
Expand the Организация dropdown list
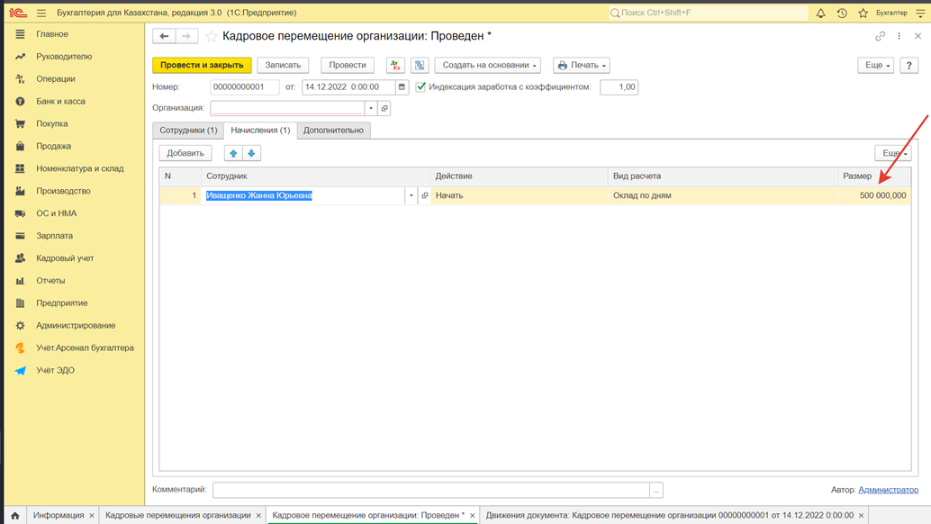click(x=371, y=109)
